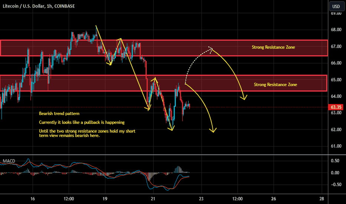Click the 62.00 price axis label

(x=336, y=130)
